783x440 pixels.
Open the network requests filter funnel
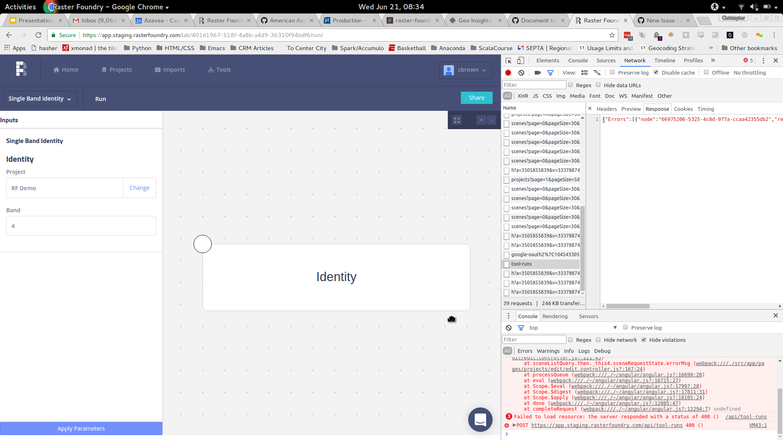coord(550,73)
